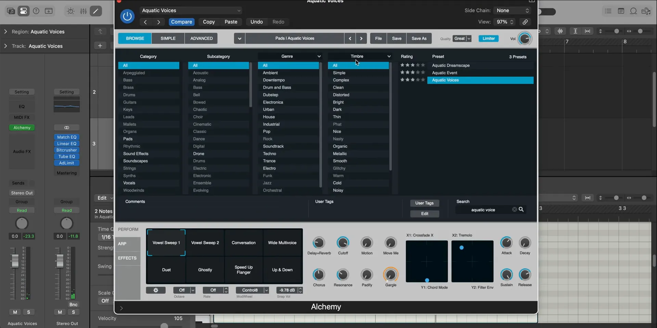Open the Octave Off dropdown
Screen dimensions: 657x328
click(x=184, y=290)
